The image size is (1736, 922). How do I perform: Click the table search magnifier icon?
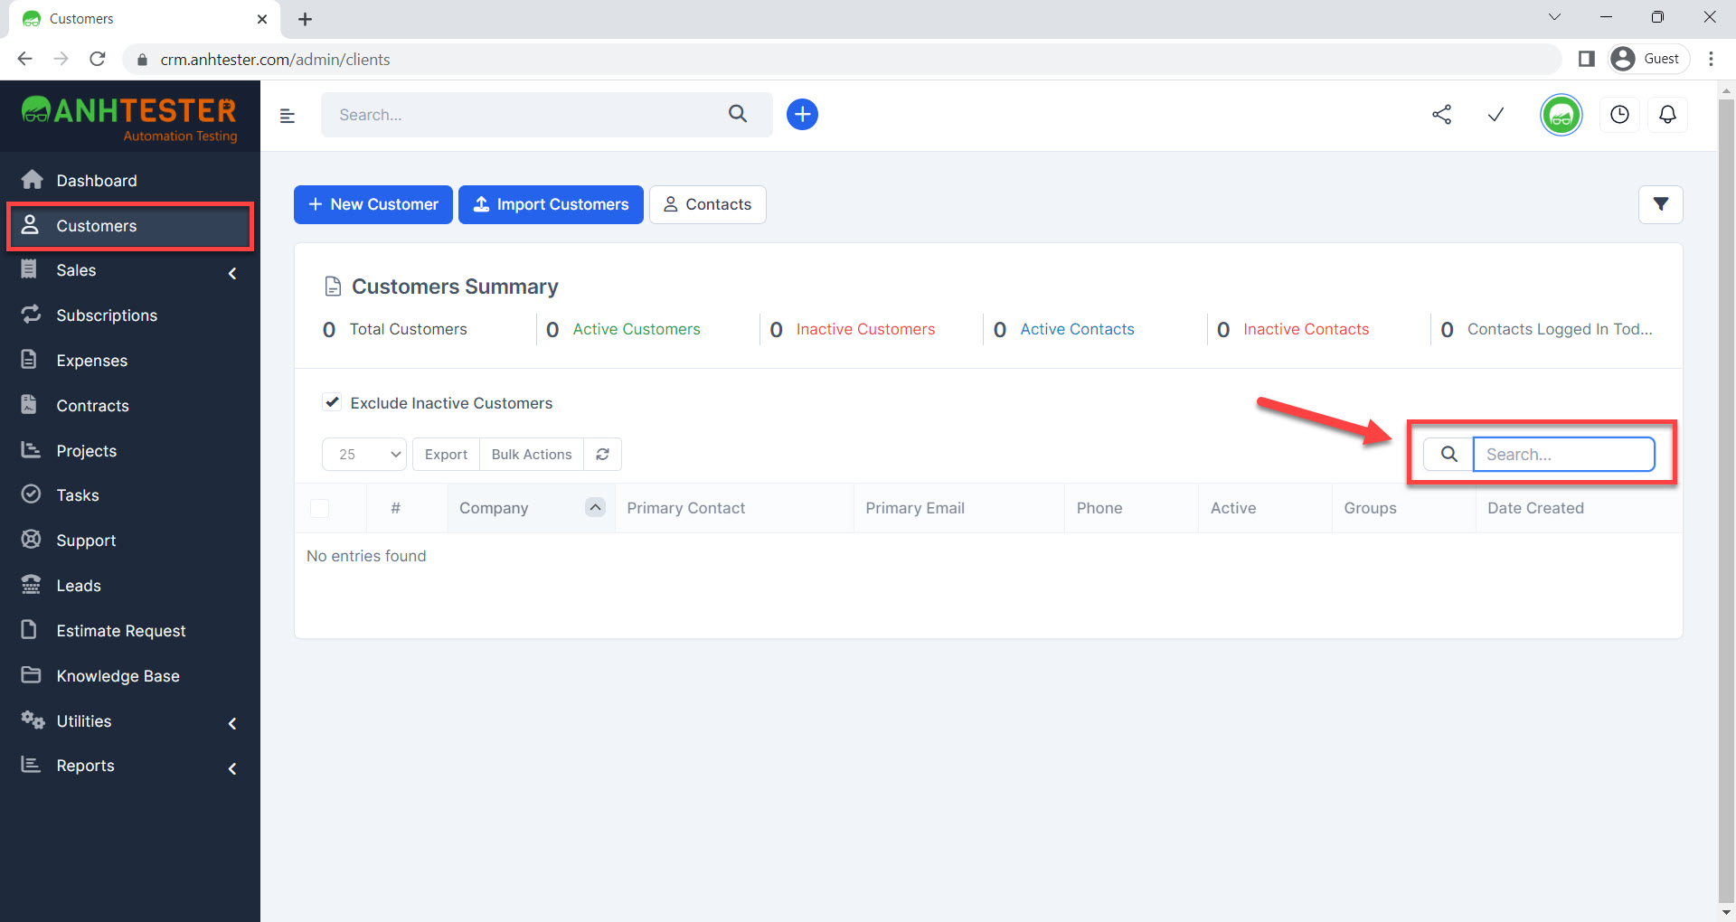point(1448,455)
